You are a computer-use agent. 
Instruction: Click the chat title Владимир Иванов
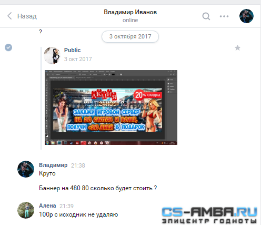coord(130,12)
